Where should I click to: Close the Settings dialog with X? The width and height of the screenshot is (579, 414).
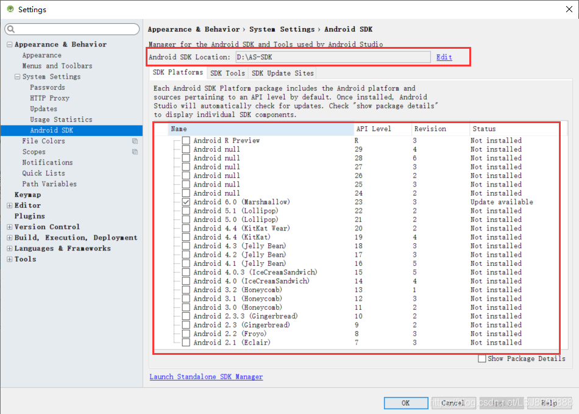pos(569,9)
